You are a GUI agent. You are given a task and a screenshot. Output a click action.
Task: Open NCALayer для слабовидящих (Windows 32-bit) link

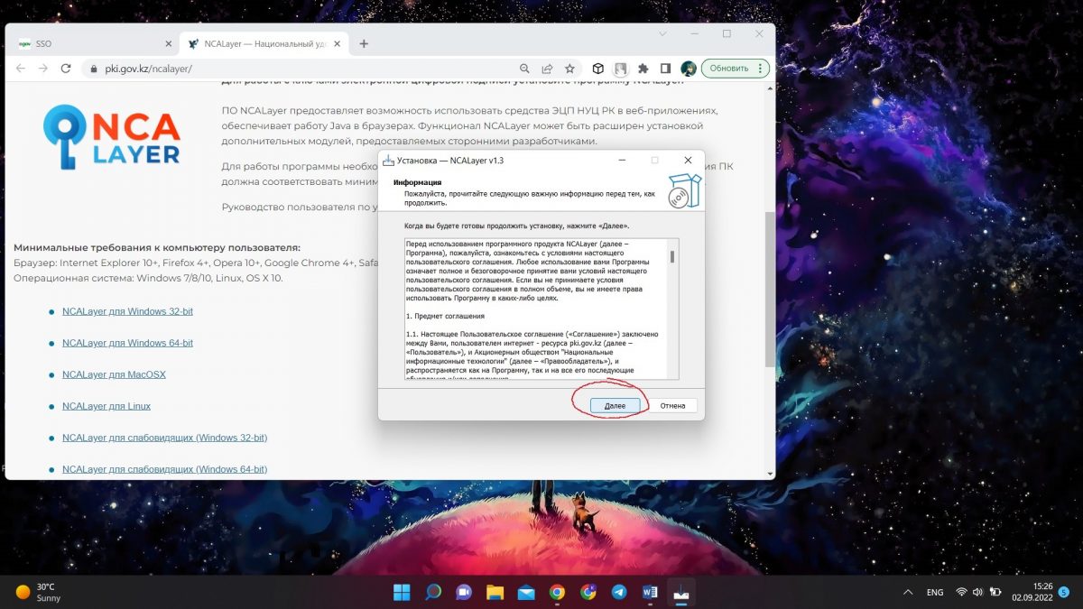click(x=164, y=438)
